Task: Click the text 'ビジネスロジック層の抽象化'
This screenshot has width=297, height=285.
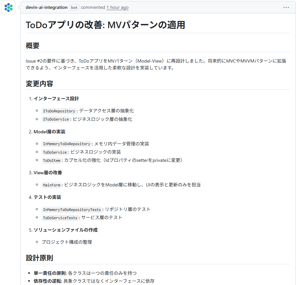Action: pos(103,119)
